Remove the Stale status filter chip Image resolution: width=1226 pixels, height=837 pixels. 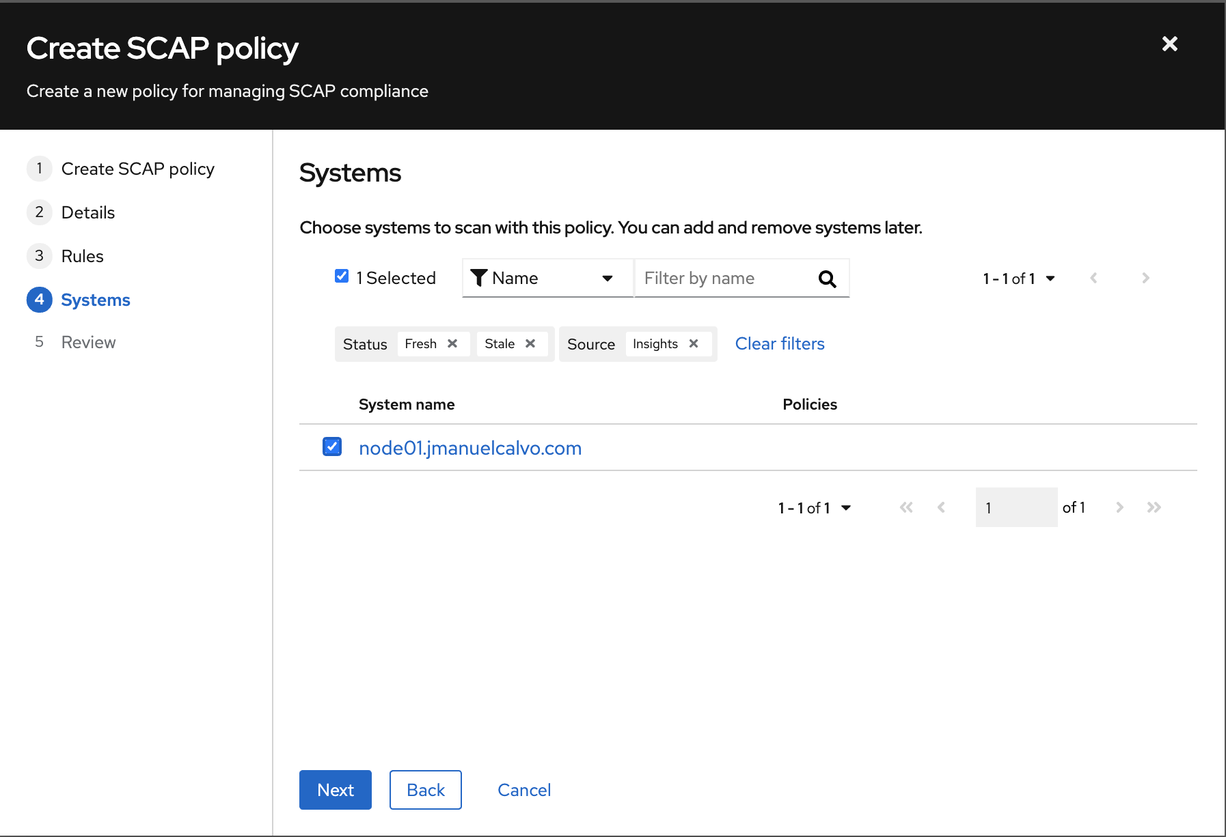point(530,343)
